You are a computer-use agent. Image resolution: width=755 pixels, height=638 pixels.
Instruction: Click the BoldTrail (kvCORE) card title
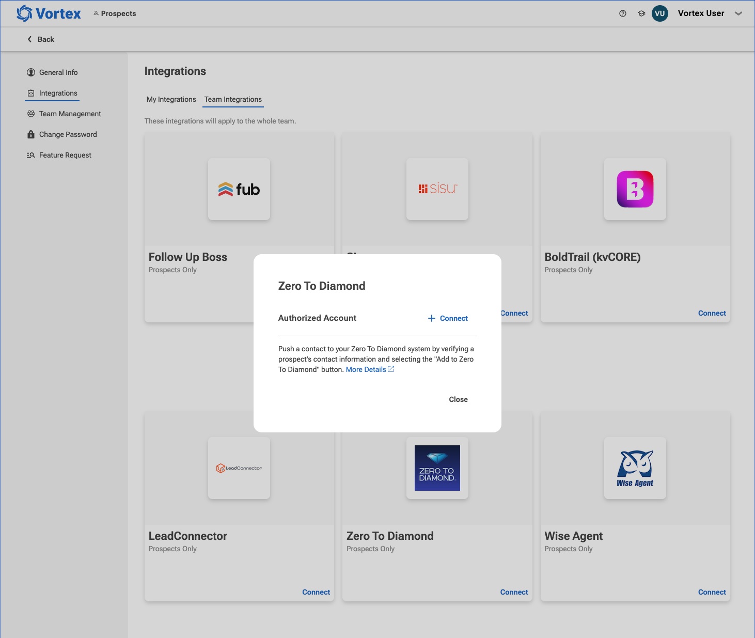[x=592, y=257]
